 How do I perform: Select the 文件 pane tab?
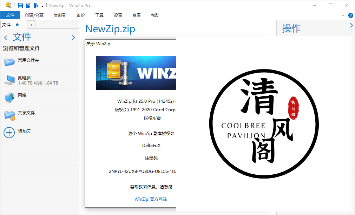(x=6, y=25)
